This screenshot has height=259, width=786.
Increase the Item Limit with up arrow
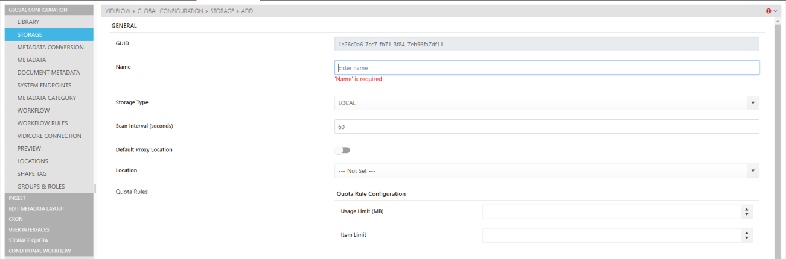747,232
